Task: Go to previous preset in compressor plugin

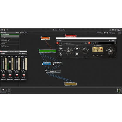Action: 60,43
